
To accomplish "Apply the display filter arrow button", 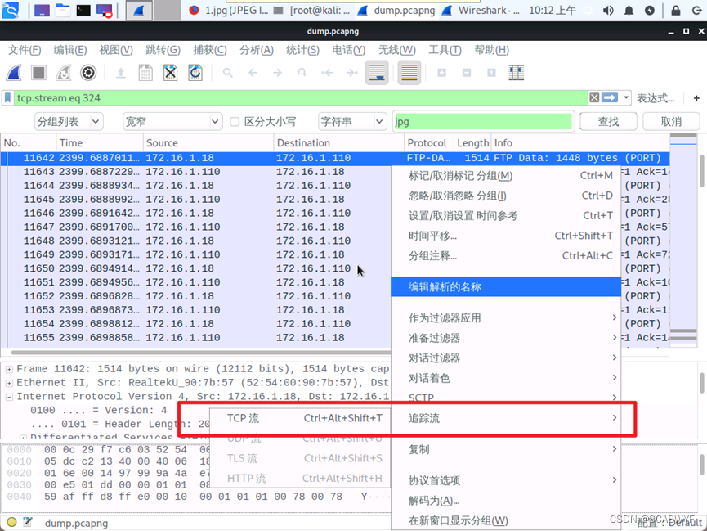I will tap(610, 98).
